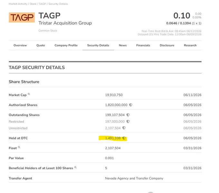Switch to the Disclosure tab
Screen dimensions: 219x193
pos(167,45)
